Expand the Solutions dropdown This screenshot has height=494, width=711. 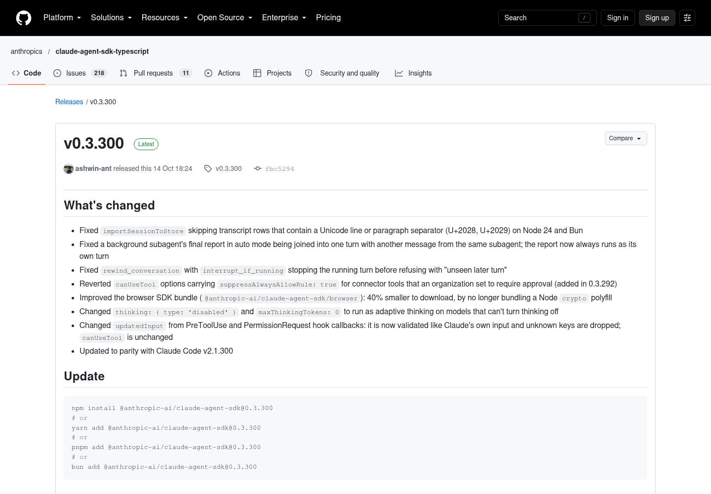point(111,18)
